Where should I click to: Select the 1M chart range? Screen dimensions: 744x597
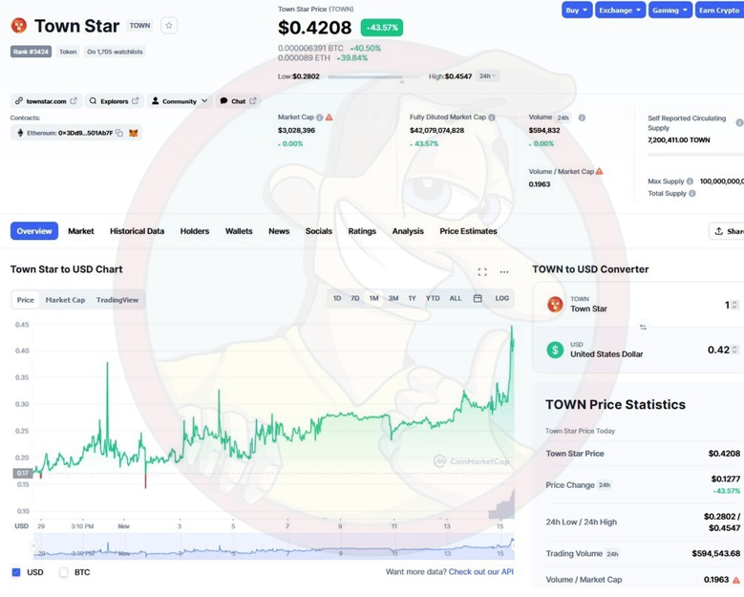pyautogui.click(x=373, y=298)
